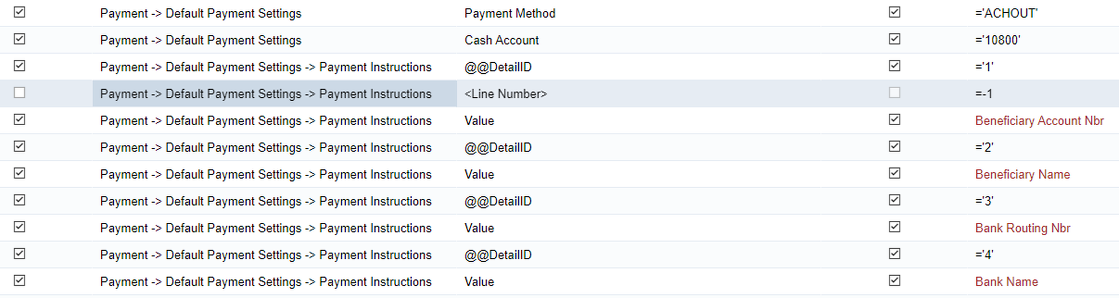Uncheck right checkbox beside Beneficiary Name
1119x298 pixels.
[x=894, y=173]
